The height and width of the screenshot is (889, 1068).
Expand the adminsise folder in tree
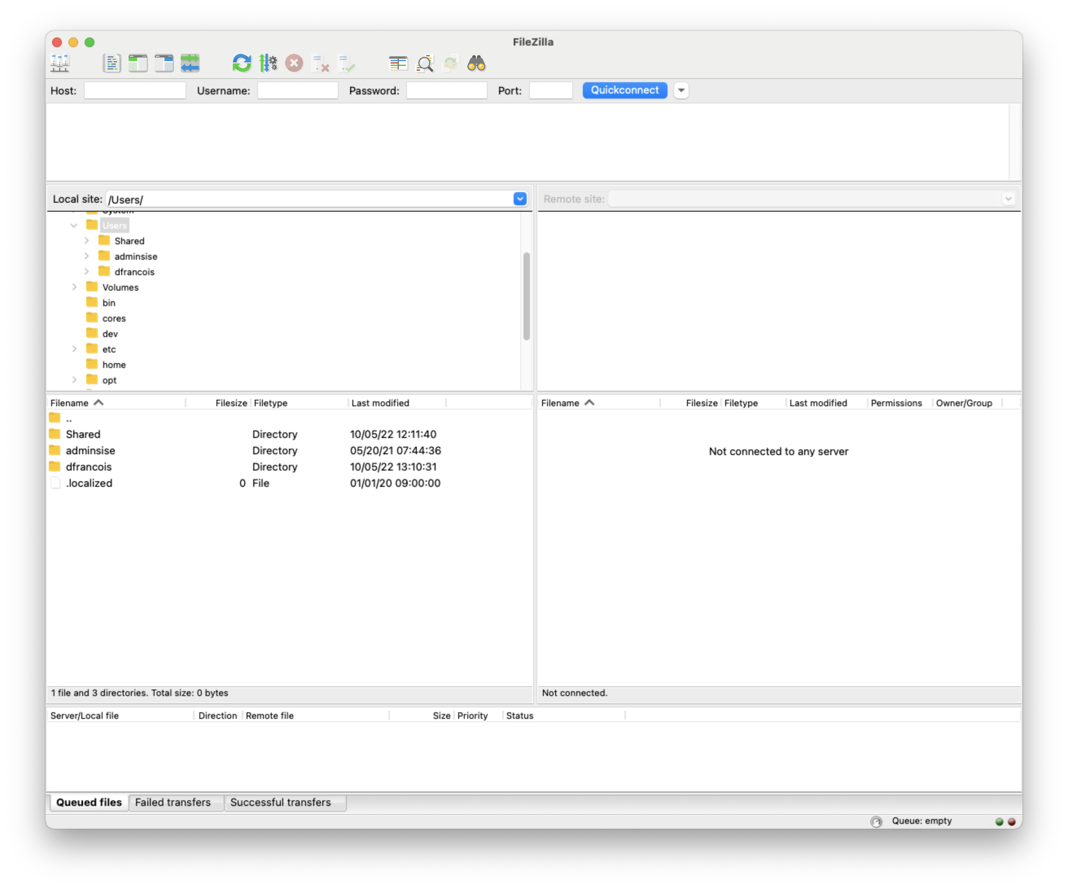86,256
